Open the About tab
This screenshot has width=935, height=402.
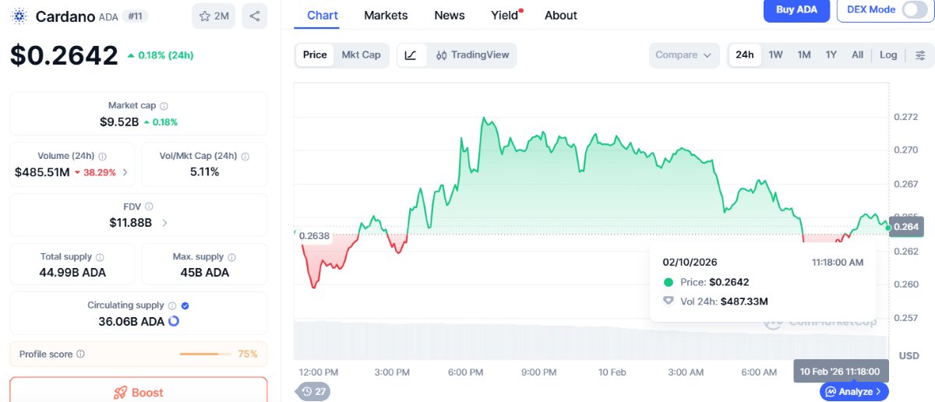pyautogui.click(x=561, y=16)
